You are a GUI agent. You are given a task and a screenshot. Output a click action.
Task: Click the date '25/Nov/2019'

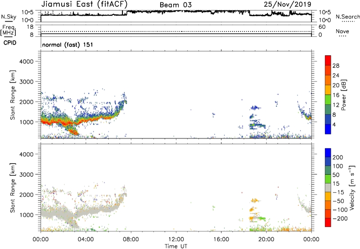click(288, 4)
